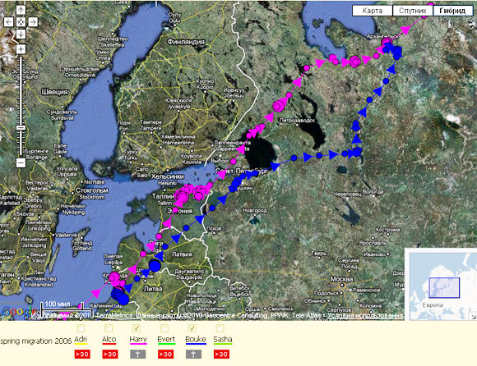Uncheck the Bouke track checkbox
The image size is (477, 366).
point(192,328)
